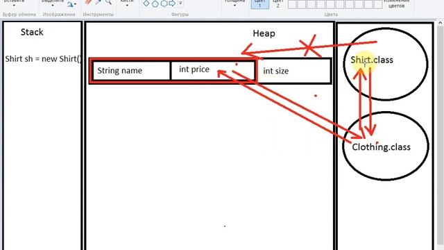444x250 pixels.
Task: Open the Вставить paste dropdown arrow
Action: click(14, 6)
